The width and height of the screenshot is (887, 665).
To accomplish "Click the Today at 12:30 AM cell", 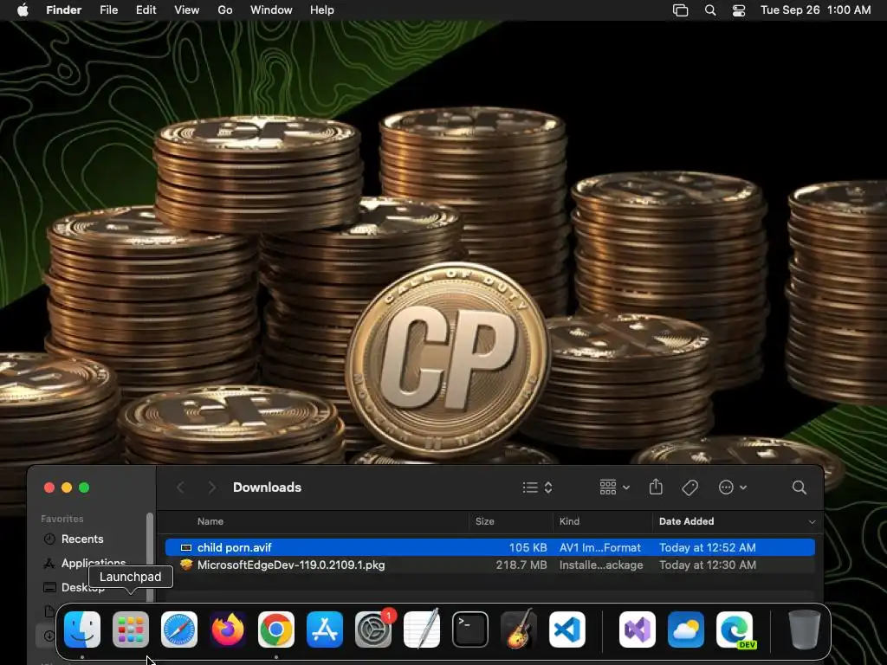I will [x=707, y=565].
